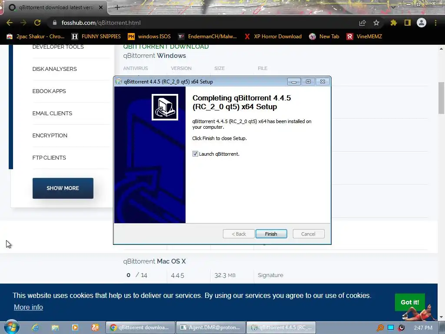Click Chrome's forward arrow
The height and width of the screenshot is (334, 445).
tap(23, 23)
